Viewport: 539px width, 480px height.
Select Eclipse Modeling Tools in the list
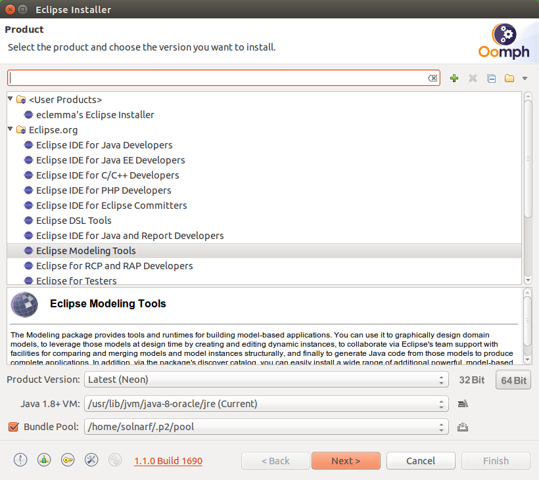tap(264, 251)
